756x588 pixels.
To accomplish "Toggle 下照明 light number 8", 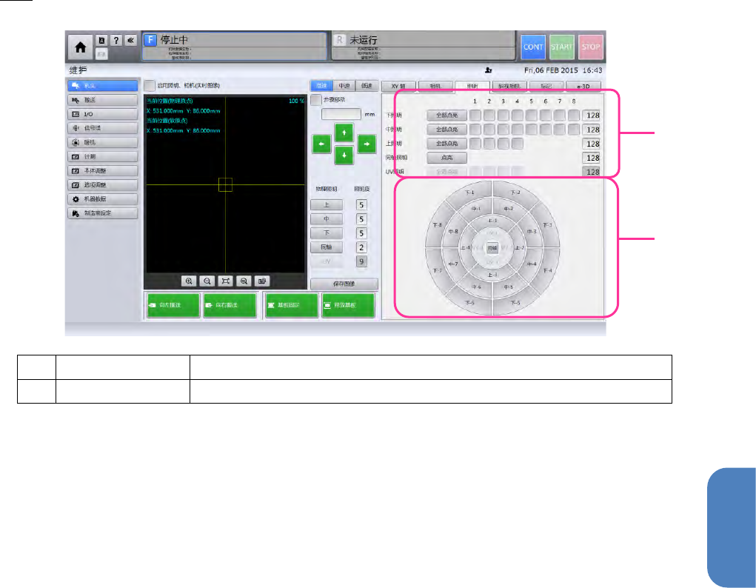I will click(x=573, y=116).
